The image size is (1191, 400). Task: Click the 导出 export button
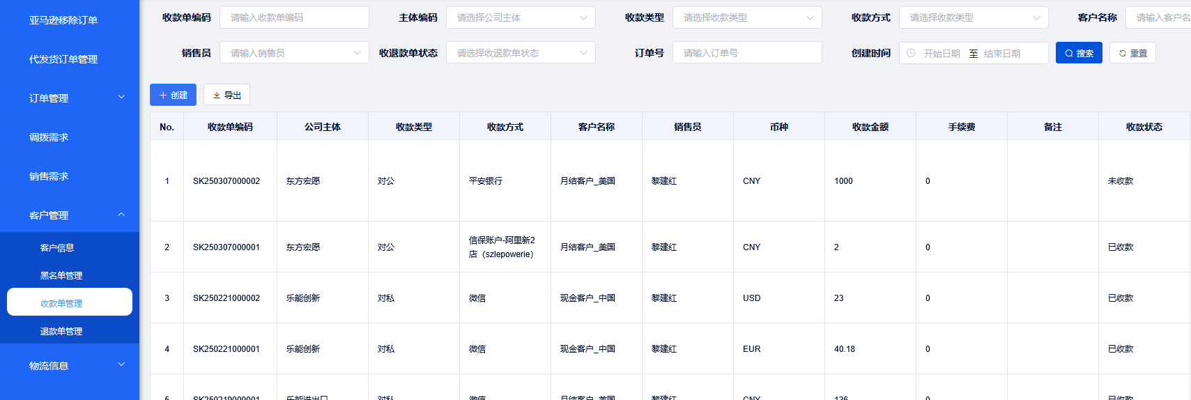pos(226,95)
